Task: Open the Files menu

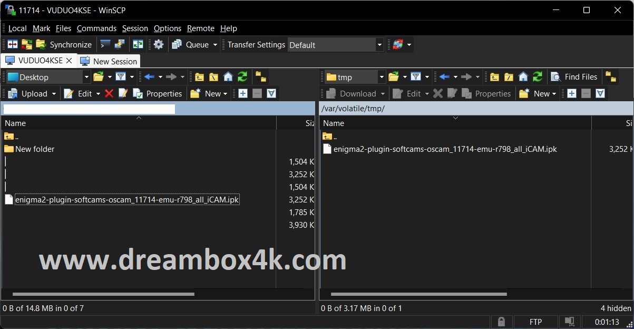Action: point(63,28)
